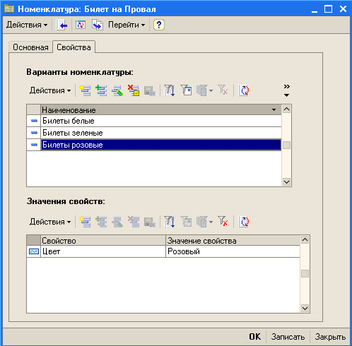This screenshot has width=352, height=346.
Task: Click the mark for deletion icon in variants toolbar
Action: (x=134, y=90)
